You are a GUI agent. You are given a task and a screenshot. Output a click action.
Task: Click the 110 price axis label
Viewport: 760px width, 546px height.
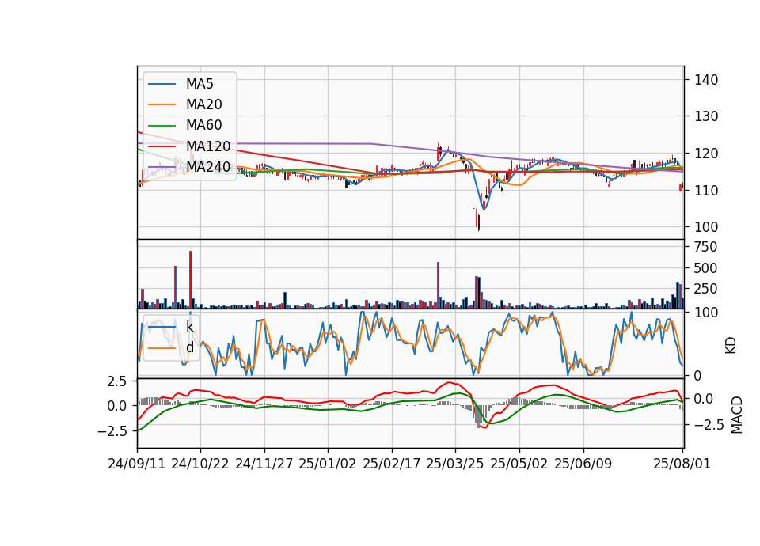click(706, 191)
